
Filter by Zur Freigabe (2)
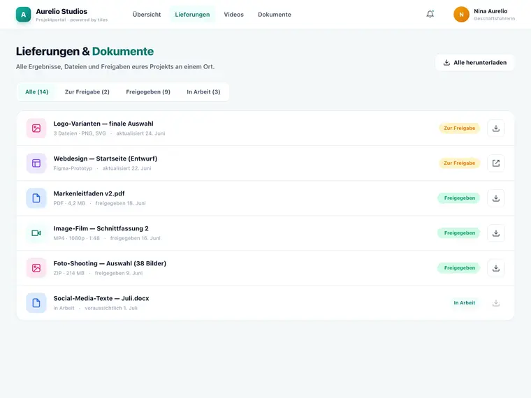[87, 91]
